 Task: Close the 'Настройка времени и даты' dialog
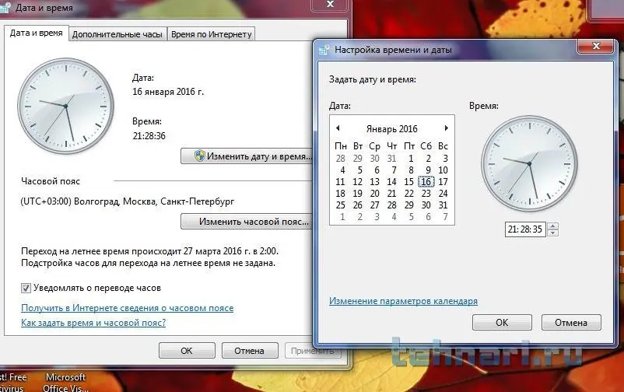point(595,46)
